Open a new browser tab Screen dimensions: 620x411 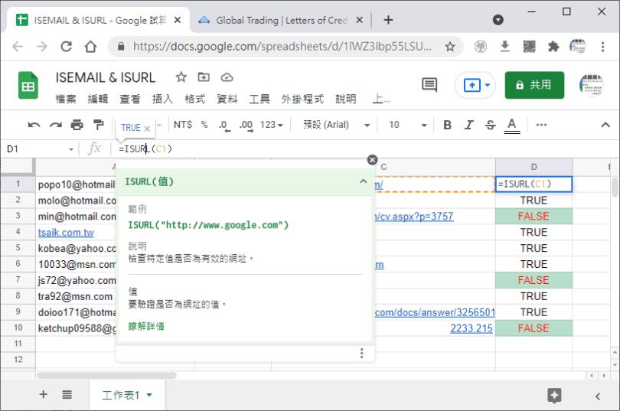[x=388, y=20]
